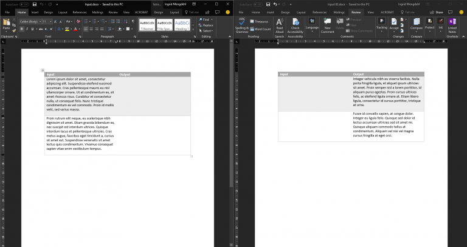This screenshot has height=247, width=467.
Task: Open the font name combo box
Action: pyautogui.click(x=30, y=21)
